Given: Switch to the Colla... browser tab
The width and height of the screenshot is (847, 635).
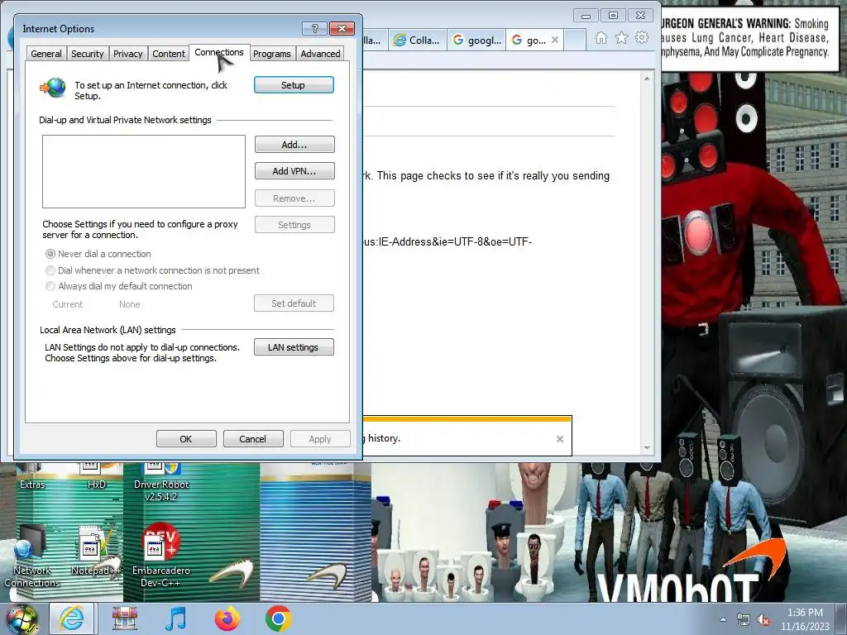Looking at the screenshot, I should click(x=417, y=40).
